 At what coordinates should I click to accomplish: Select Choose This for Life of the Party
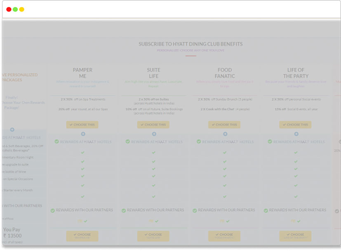295,125
